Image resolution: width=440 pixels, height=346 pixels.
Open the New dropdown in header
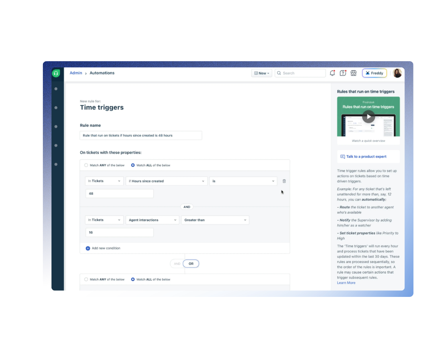point(261,73)
